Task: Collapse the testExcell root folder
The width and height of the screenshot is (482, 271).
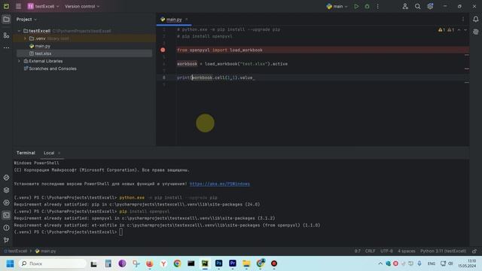Action: [19, 31]
